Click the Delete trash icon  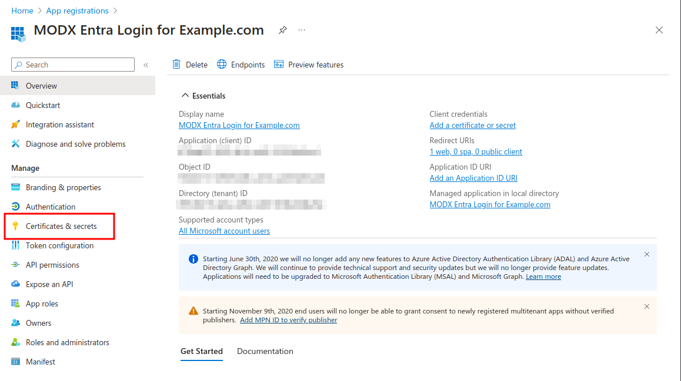176,64
